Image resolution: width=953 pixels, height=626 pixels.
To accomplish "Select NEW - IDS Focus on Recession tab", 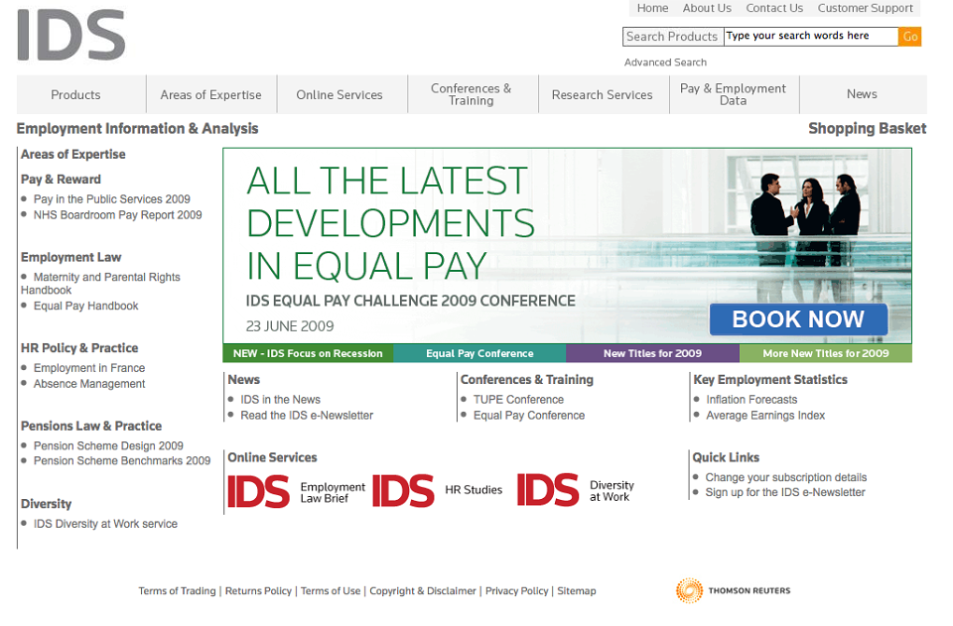I will (308, 353).
